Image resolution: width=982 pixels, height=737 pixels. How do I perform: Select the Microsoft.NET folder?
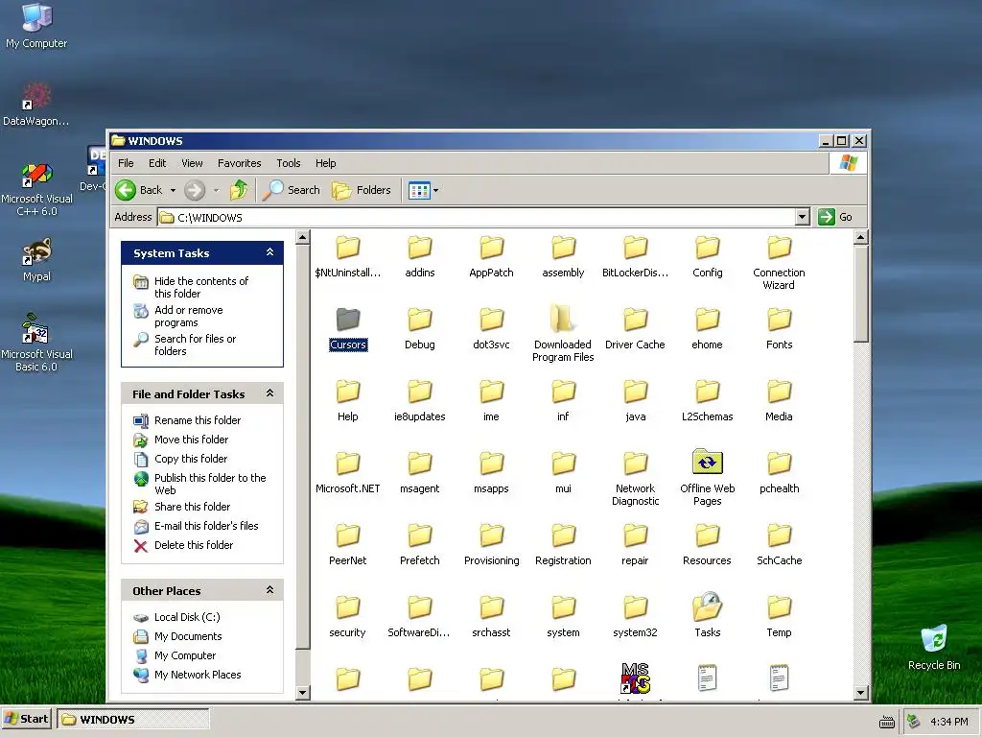[347, 472]
